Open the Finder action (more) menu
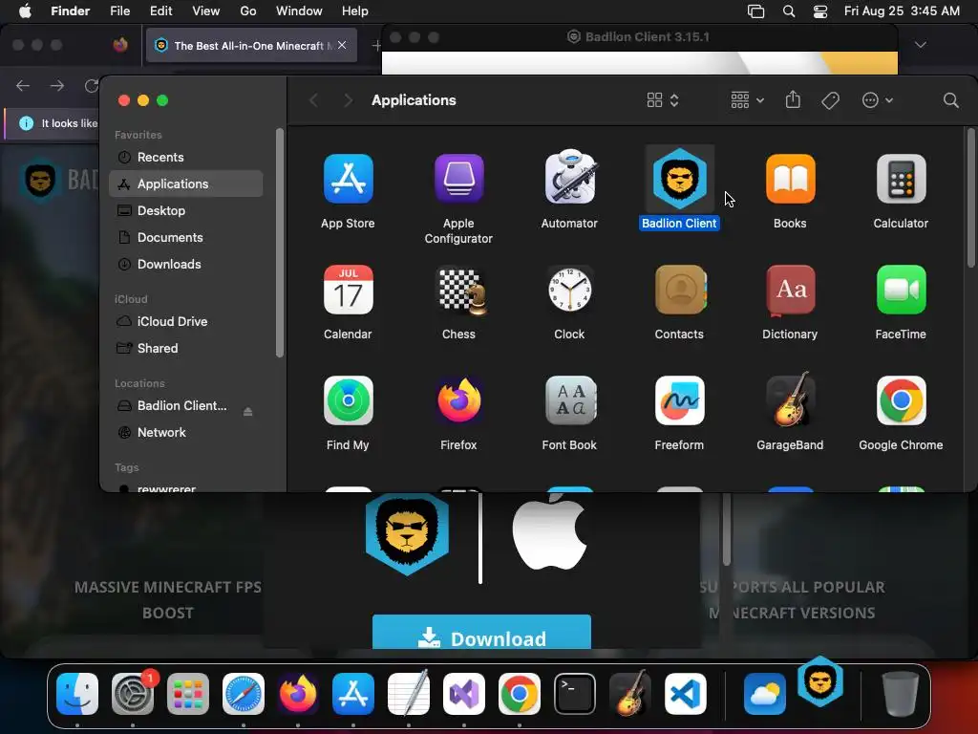 click(877, 100)
